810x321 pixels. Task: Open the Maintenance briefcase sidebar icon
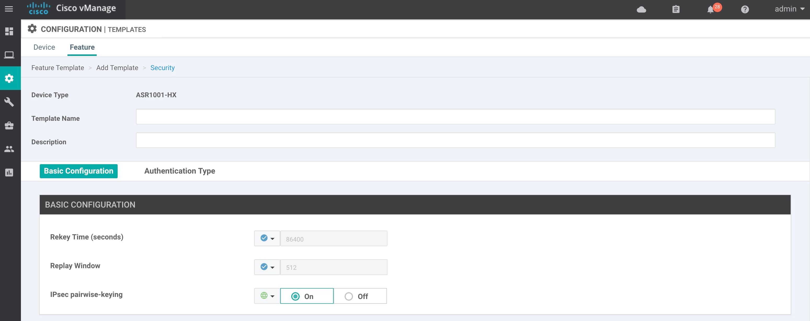pyautogui.click(x=9, y=125)
